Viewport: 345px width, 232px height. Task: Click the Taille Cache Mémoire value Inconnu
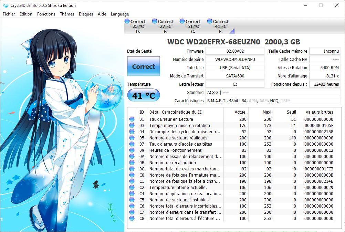pos(325,51)
